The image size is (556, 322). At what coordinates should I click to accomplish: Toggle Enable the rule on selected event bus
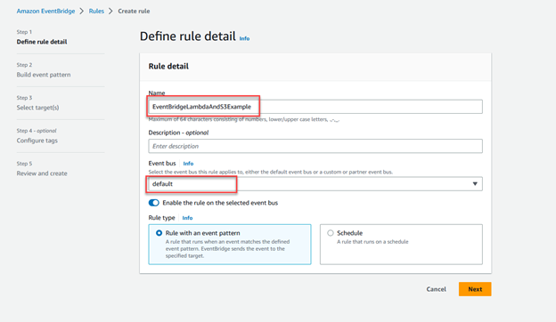click(x=154, y=203)
